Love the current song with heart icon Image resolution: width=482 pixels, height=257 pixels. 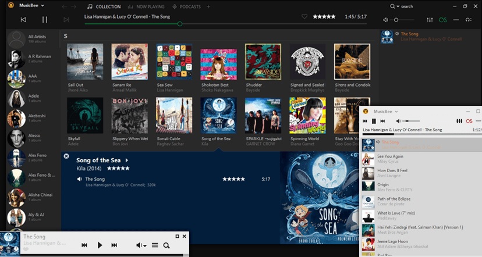304,17
